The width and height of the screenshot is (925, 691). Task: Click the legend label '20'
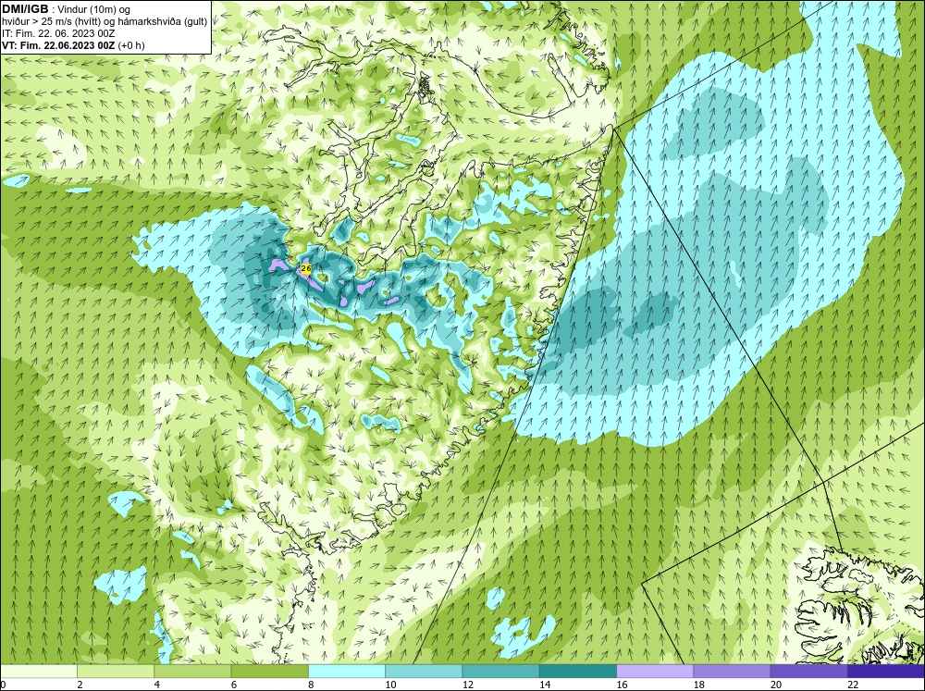coord(776,685)
